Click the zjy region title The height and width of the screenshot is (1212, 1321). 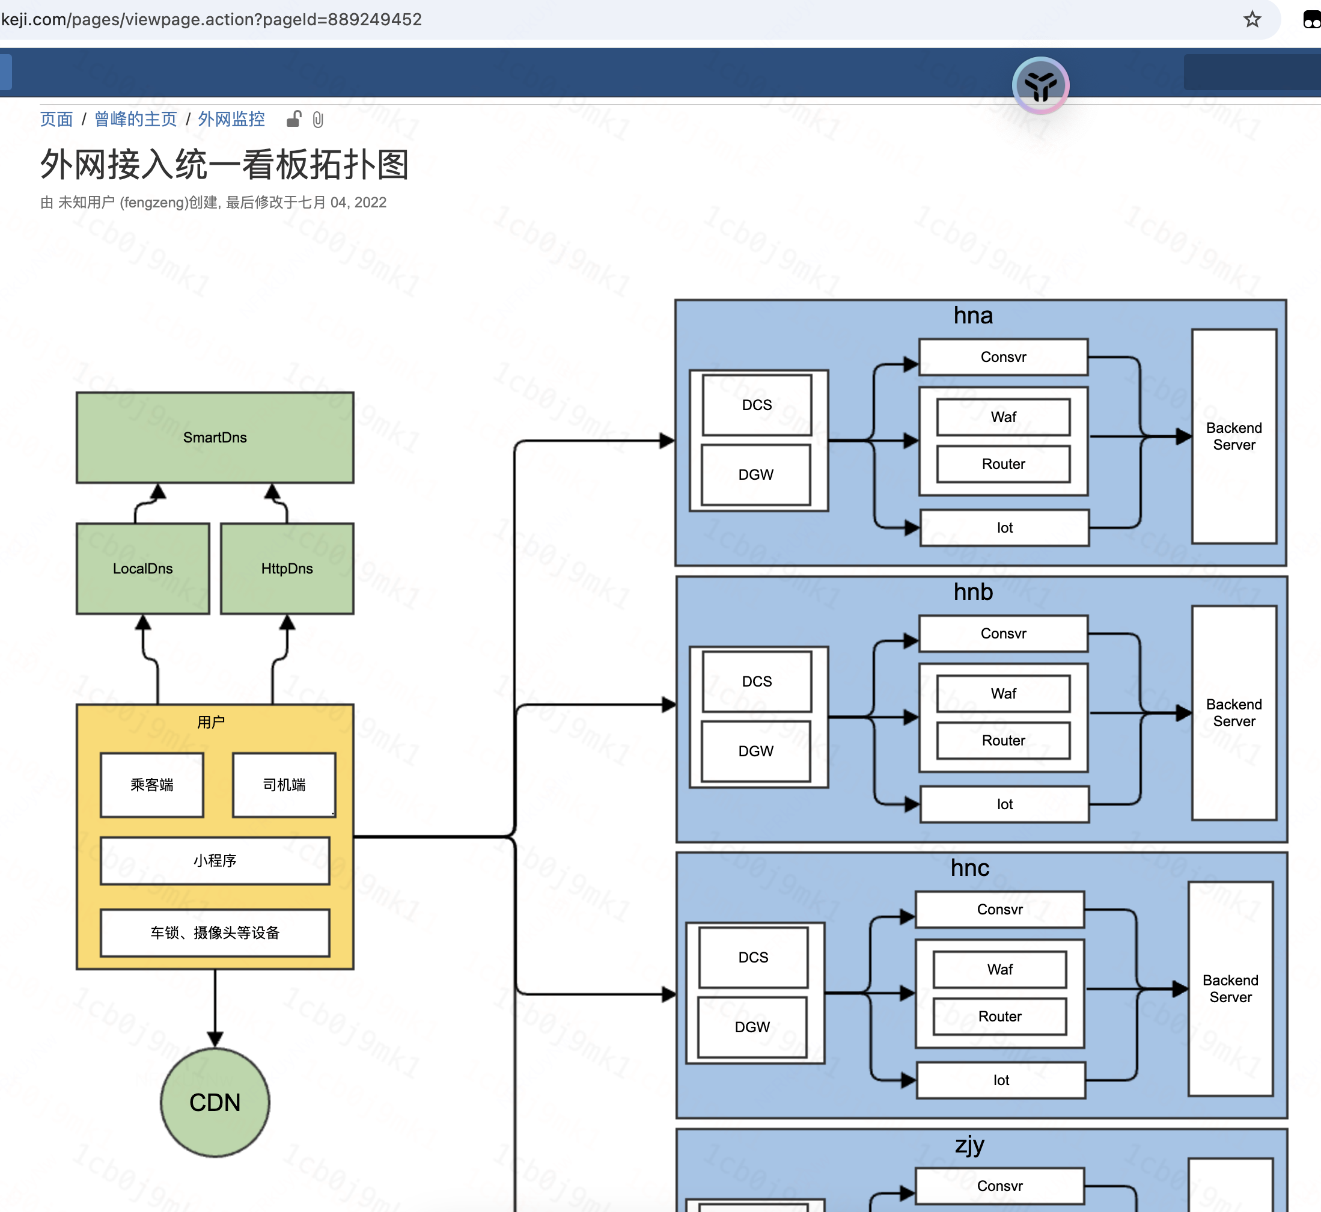click(969, 1145)
